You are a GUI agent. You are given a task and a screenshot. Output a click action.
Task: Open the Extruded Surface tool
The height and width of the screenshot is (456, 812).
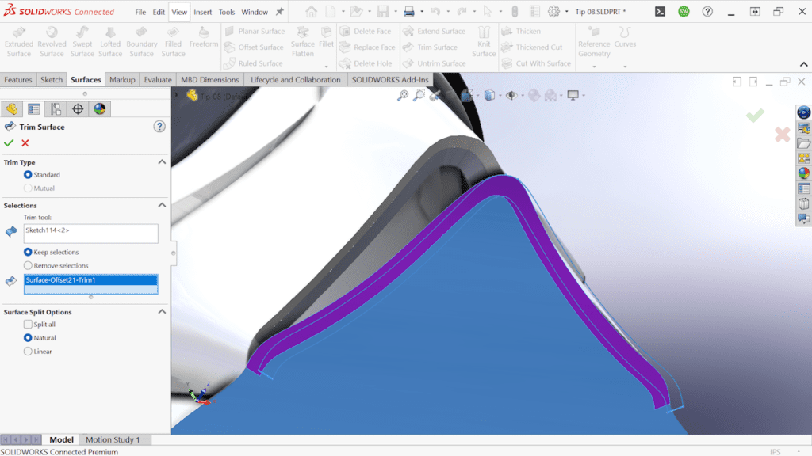point(19,40)
